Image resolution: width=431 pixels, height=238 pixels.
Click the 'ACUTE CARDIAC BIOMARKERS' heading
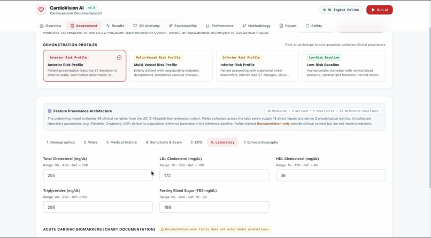point(99,229)
